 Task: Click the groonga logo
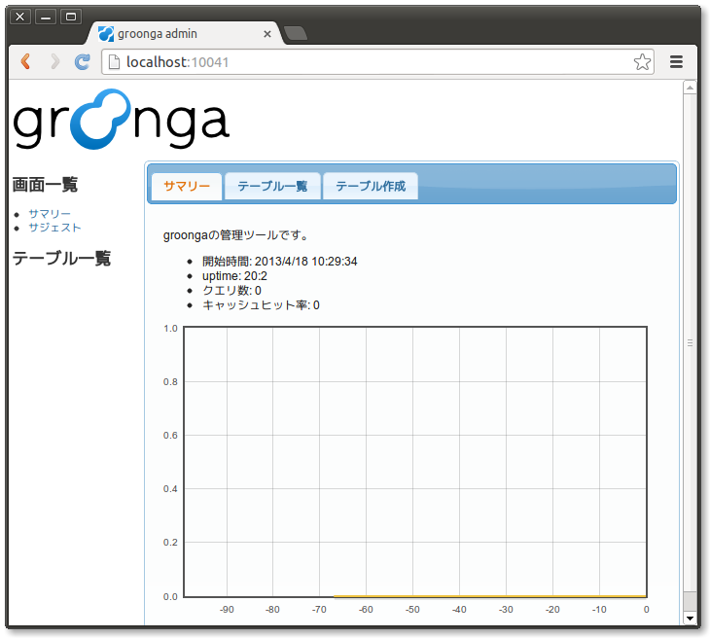pos(121,120)
